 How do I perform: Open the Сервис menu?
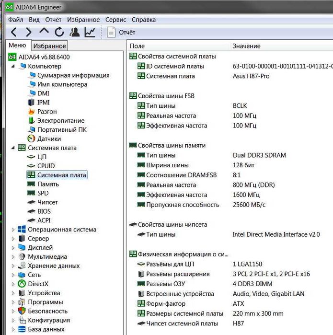click(x=115, y=20)
